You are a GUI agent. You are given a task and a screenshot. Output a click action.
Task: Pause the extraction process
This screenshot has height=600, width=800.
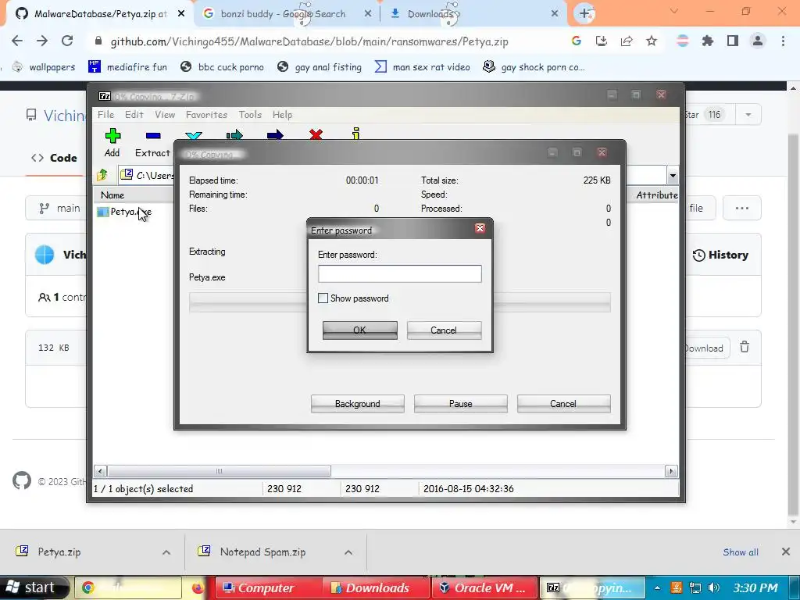pyautogui.click(x=460, y=404)
